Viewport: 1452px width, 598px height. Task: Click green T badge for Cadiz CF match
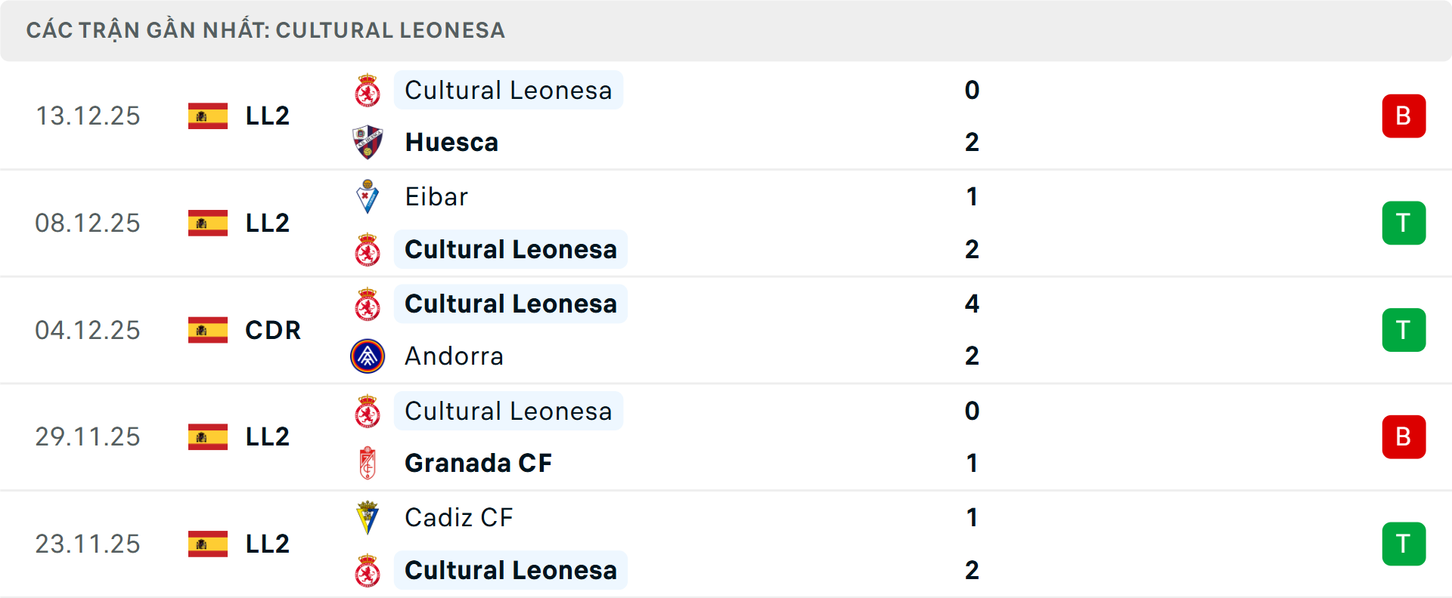click(x=1404, y=544)
